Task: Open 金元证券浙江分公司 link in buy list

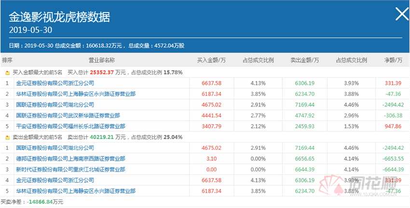Action: [x=55, y=83]
